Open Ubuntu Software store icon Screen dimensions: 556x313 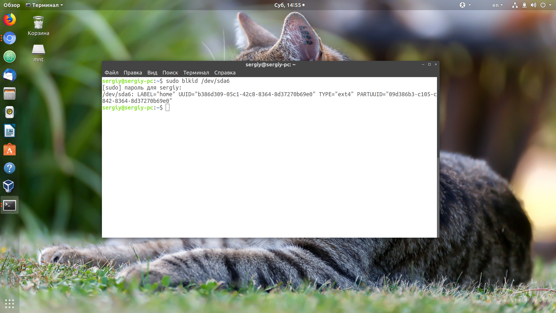pos(10,149)
